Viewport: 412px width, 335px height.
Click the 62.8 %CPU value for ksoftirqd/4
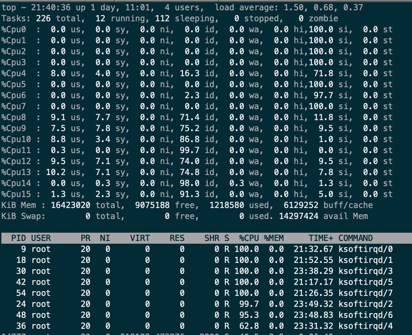pyautogui.click(x=249, y=326)
